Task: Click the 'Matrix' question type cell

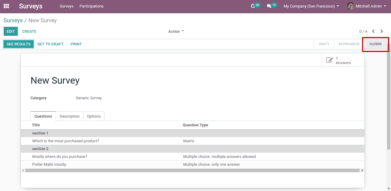Action: 189,141
